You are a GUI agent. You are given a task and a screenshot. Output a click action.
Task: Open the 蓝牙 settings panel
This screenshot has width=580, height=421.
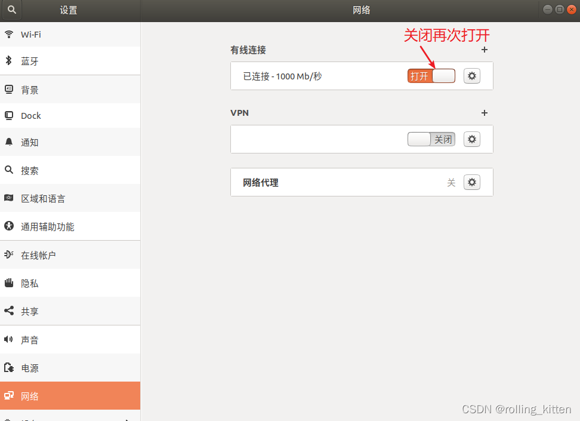pyautogui.click(x=70, y=61)
